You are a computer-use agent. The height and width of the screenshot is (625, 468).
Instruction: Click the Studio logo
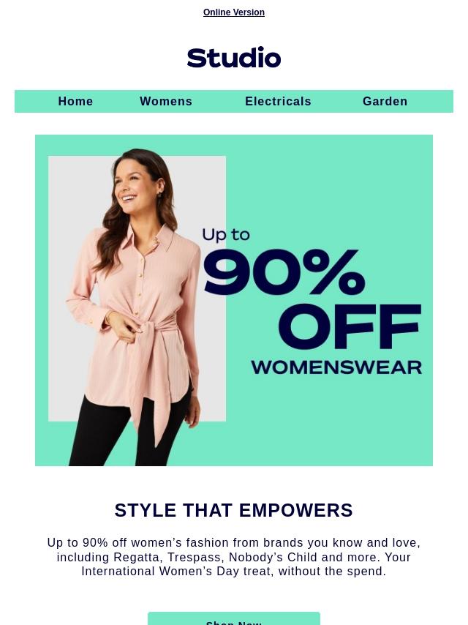click(x=234, y=57)
